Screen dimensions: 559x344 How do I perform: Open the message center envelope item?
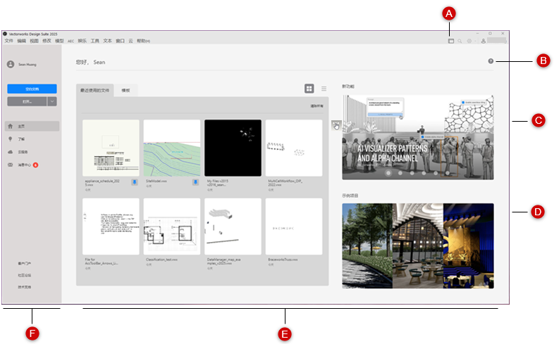click(11, 165)
